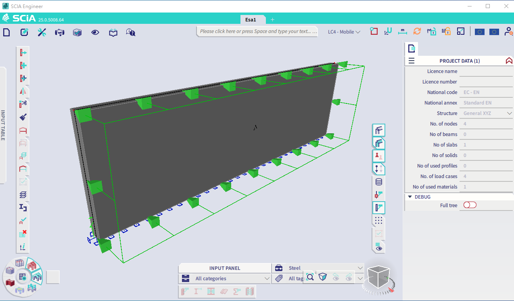
Task: Open the vertical INPUT TABLE side tab
Action: click(x=3, y=125)
